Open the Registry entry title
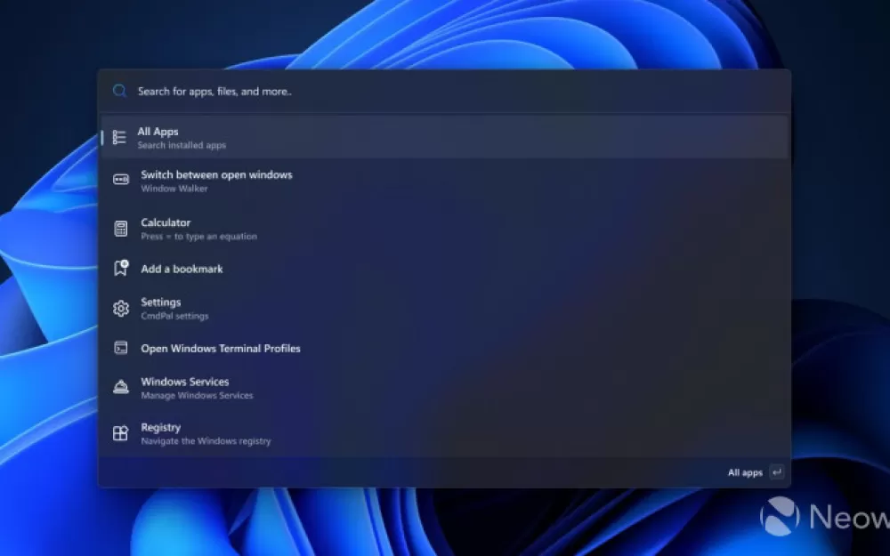 [160, 427]
